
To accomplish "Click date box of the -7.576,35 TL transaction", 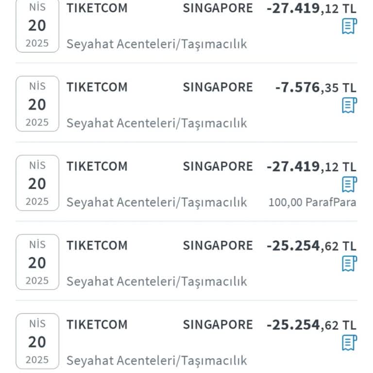I will (37, 104).
